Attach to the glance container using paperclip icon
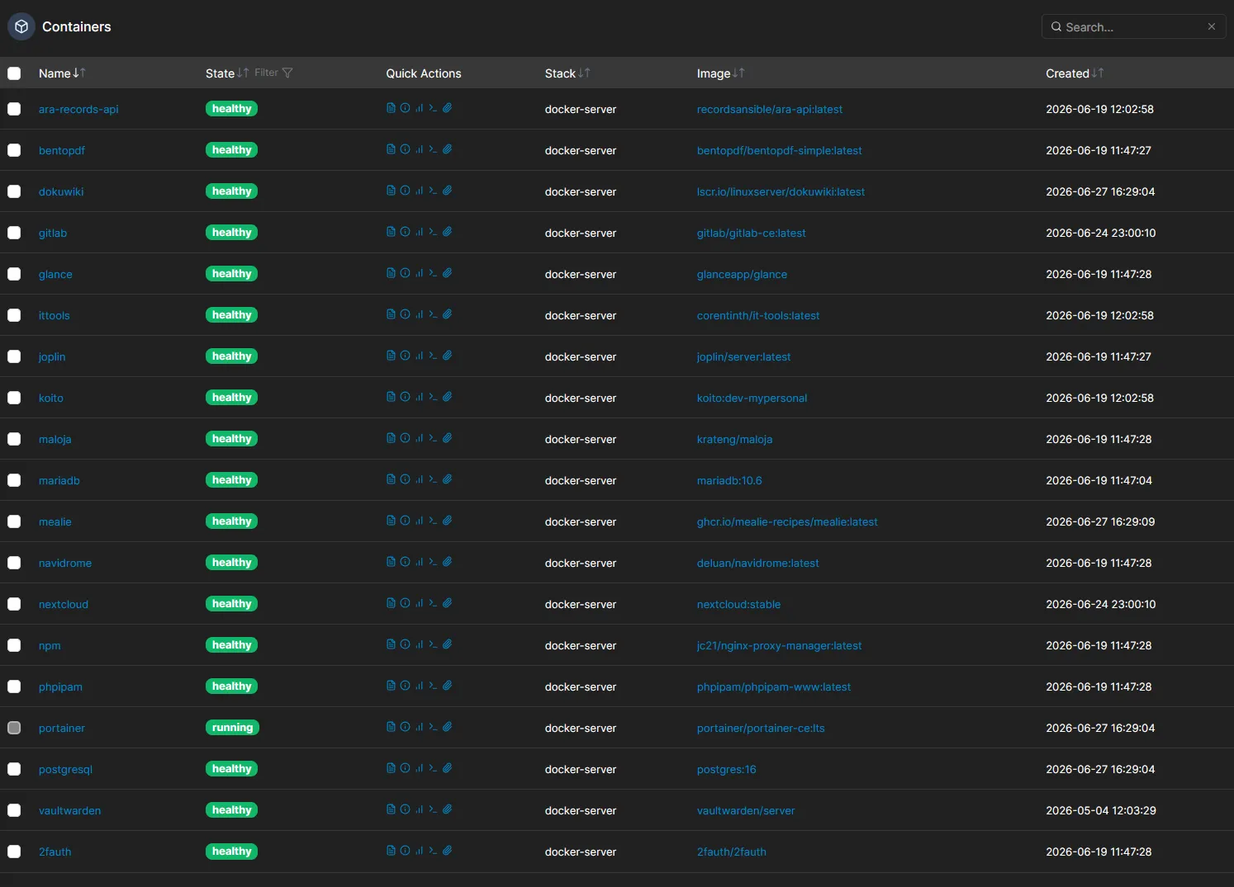This screenshot has width=1234, height=887. 447,273
